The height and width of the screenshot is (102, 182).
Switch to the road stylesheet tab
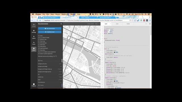tap(117, 24)
